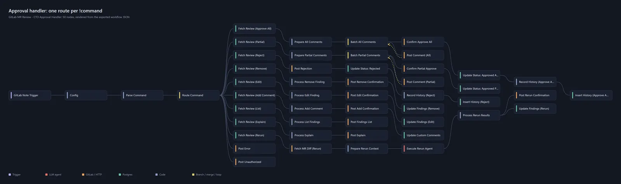Open the Record History (Approve A... node

[535, 82]
